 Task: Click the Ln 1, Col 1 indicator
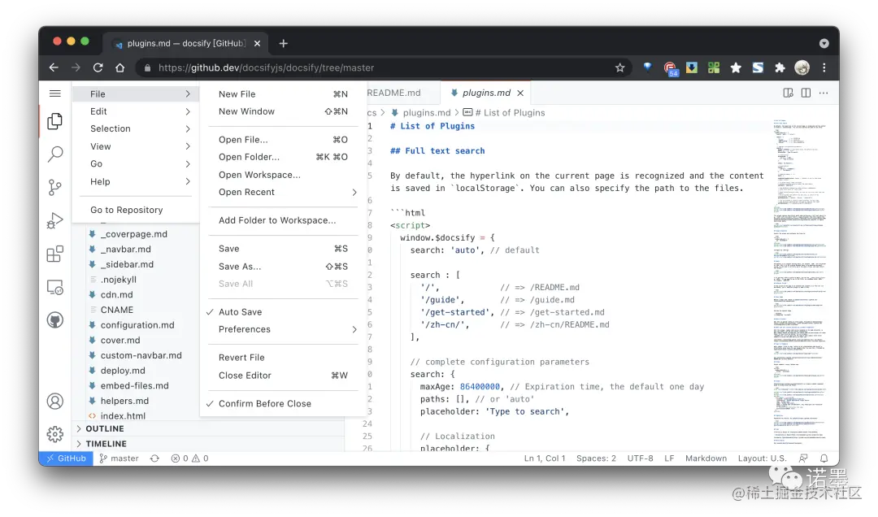pyautogui.click(x=544, y=458)
